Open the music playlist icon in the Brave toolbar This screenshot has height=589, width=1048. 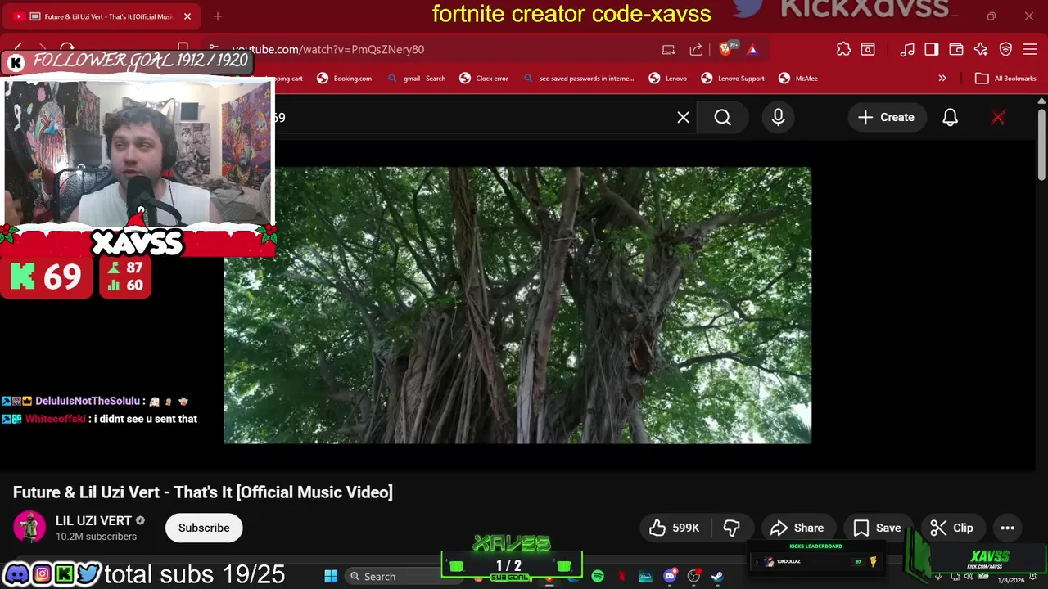tap(907, 49)
